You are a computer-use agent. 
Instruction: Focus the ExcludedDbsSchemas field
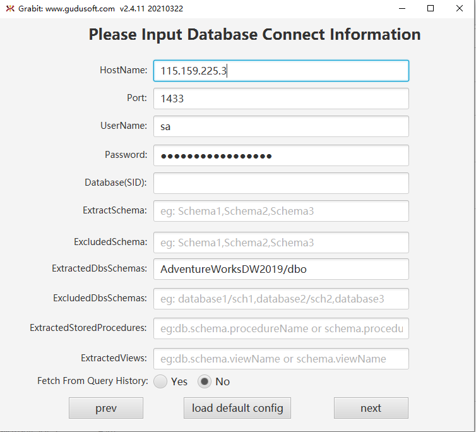[x=281, y=299]
